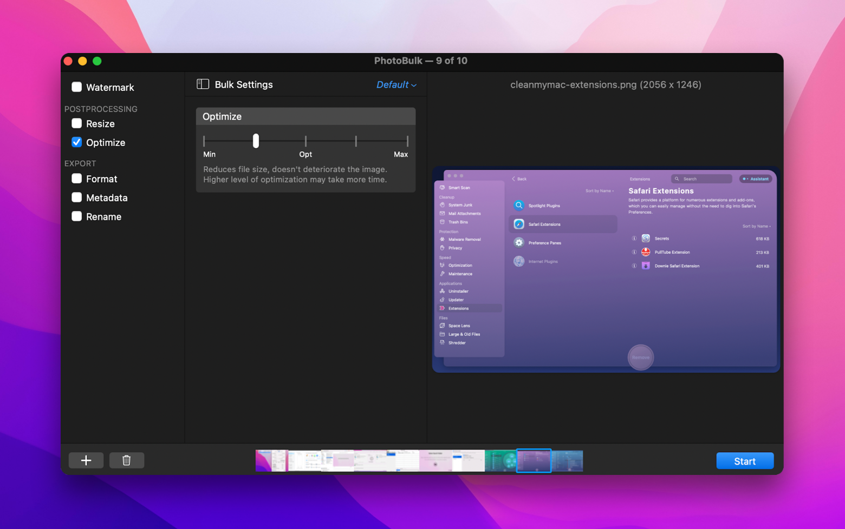The width and height of the screenshot is (845, 529).
Task: Click the trash icon to remove image
Action: 126,460
